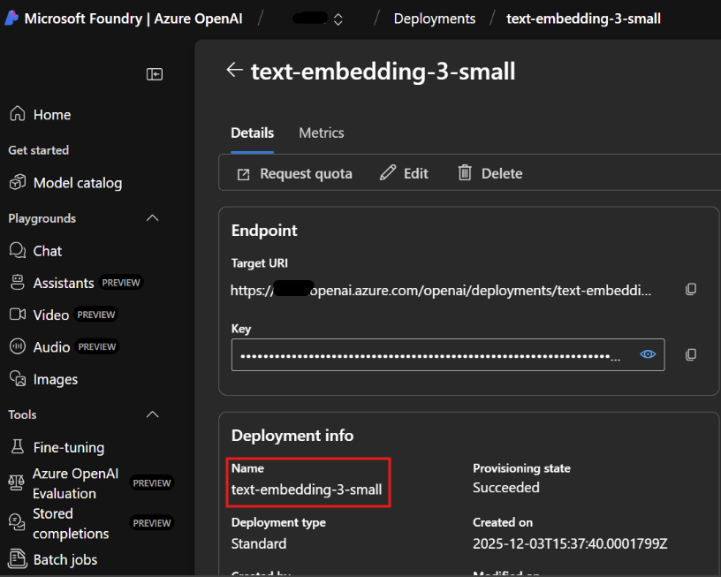This screenshot has height=577, width=721.
Task: Go to Deployments in the breadcrumb
Action: tap(434, 19)
